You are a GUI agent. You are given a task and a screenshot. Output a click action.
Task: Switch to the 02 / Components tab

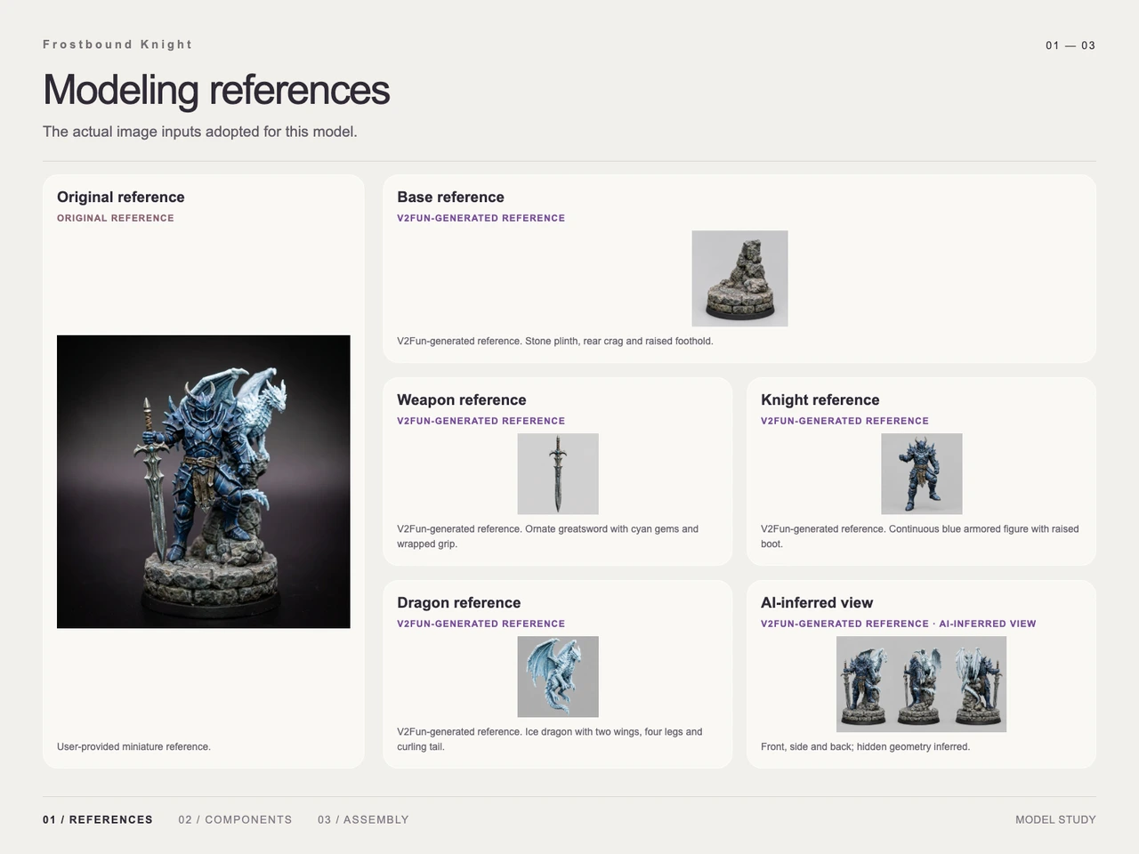pyautogui.click(x=235, y=819)
